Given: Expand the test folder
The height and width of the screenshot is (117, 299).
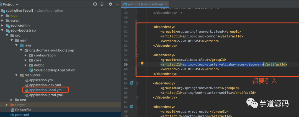Looking at the screenshot, I should 12,100.
